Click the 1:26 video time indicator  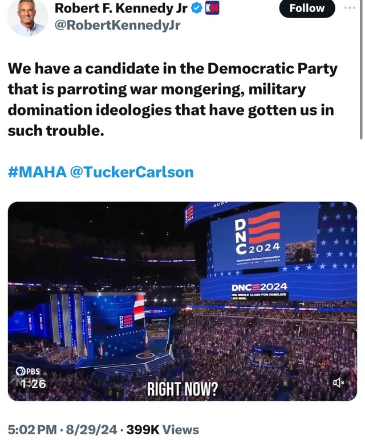33,384
